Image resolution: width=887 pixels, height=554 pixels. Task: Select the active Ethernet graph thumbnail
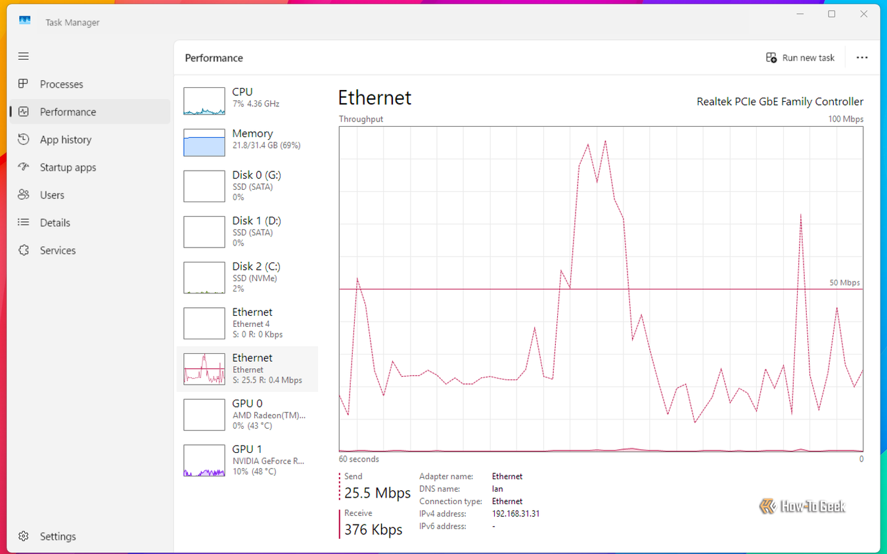[x=204, y=369]
